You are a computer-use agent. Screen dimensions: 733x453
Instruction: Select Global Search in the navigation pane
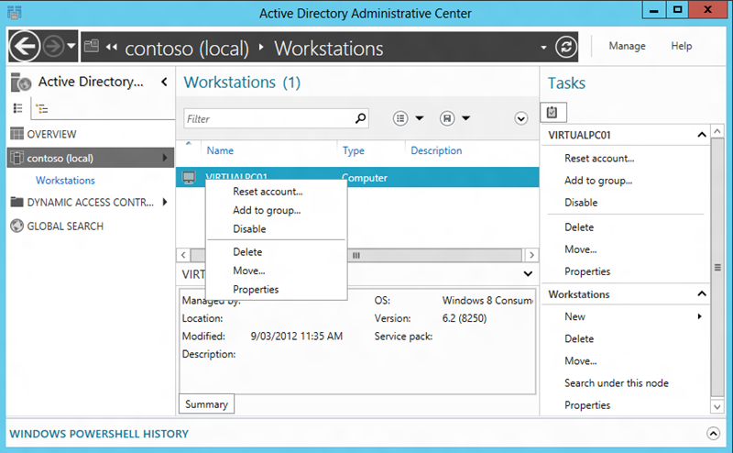(64, 226)
